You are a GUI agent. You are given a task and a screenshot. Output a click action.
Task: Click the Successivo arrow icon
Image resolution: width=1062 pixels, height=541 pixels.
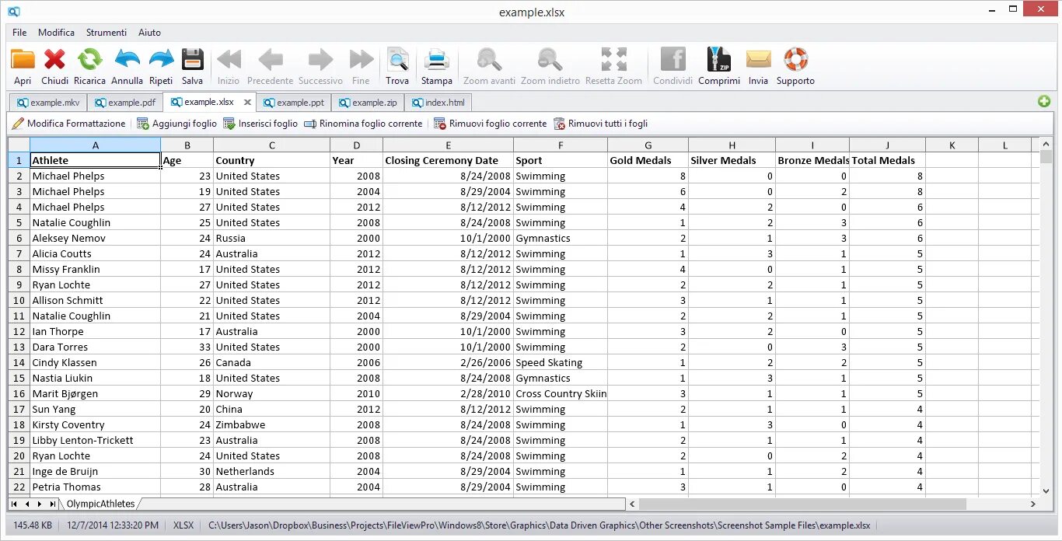coord(320,59)
